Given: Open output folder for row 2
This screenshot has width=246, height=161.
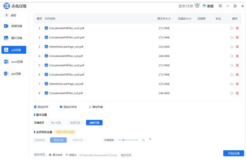Looking at the screenshot, I should pos(232,37).
